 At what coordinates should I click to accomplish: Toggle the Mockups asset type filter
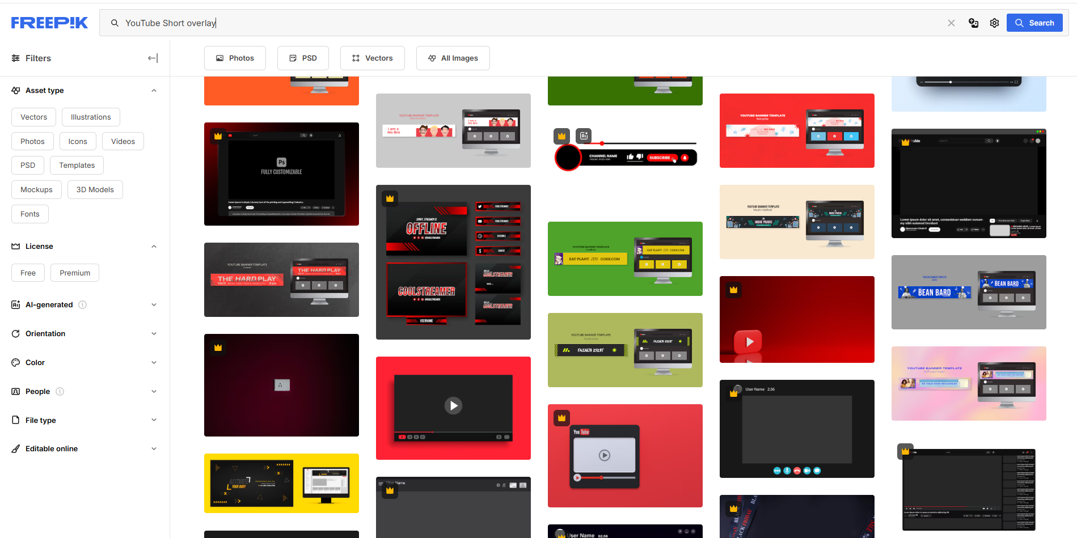pyautogui.click(x=36, y=189)
